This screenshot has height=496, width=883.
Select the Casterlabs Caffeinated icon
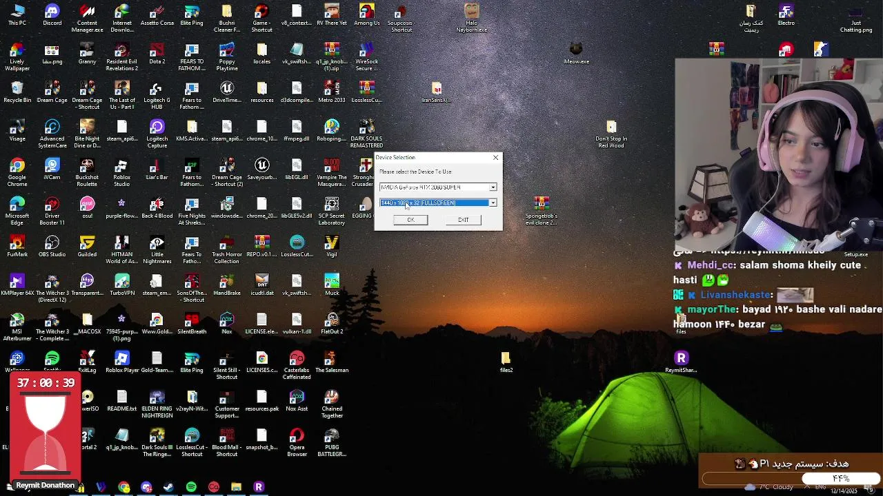tap(297, 365)
